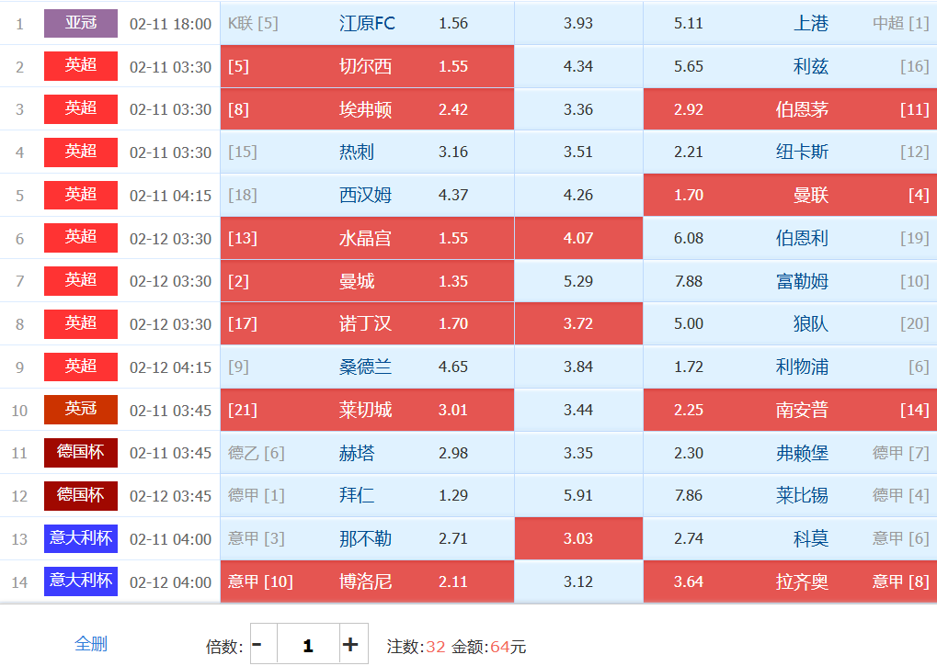This screenshot has width=937, height=666.
Task: Decrease the 倍数 multiplier with the minus button
Action: [257, 645]
